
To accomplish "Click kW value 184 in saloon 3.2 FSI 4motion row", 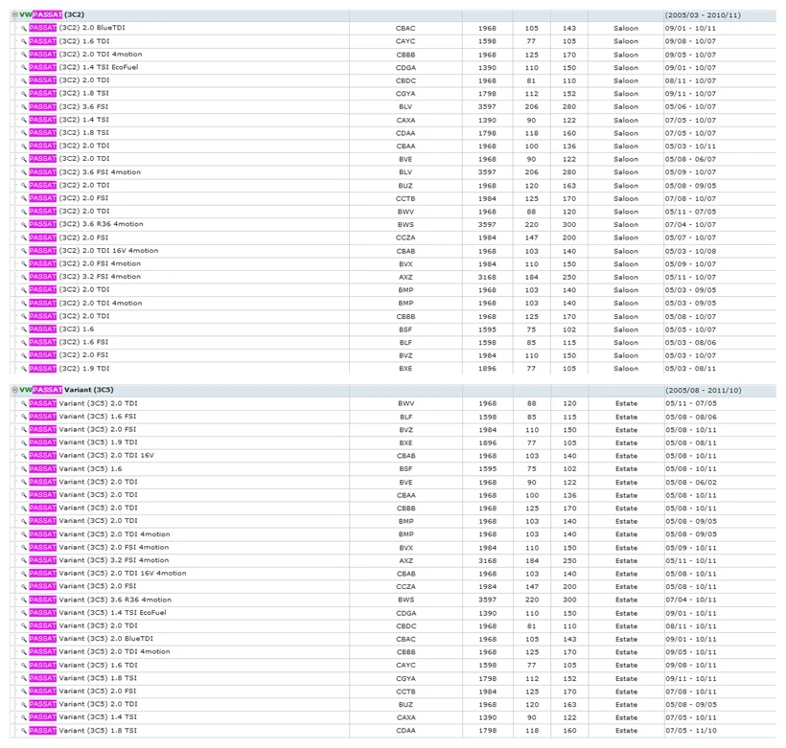I will pos(531,277).
